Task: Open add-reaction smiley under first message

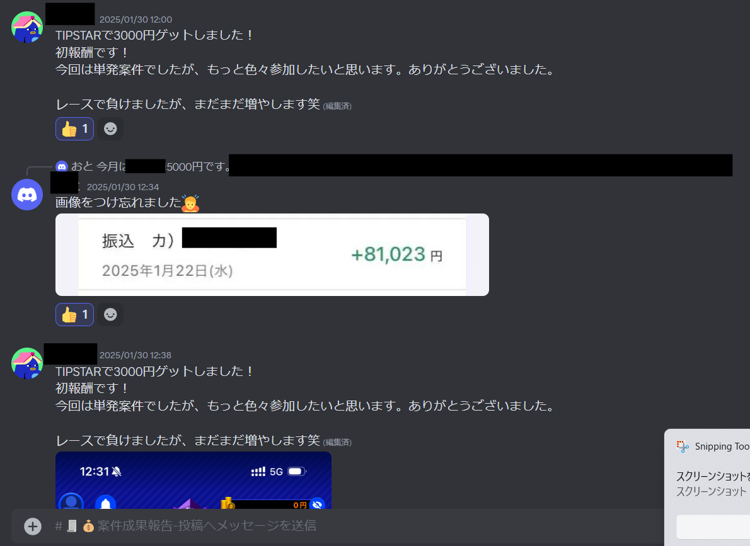Action: [x=110, y=128]
